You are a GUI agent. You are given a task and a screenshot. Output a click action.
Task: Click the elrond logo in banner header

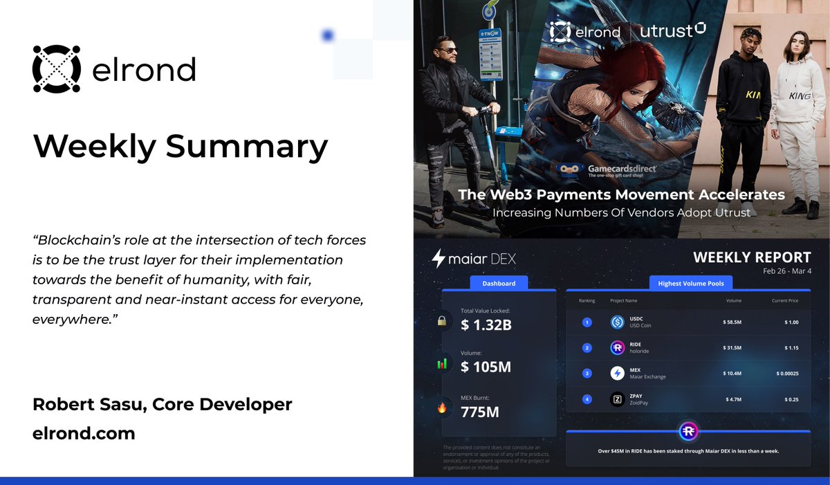pyautogui.click(x=584, y=31)
